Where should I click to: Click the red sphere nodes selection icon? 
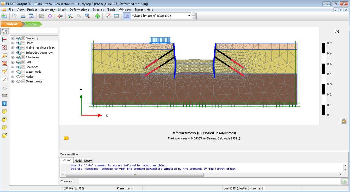tap(60, 16)
